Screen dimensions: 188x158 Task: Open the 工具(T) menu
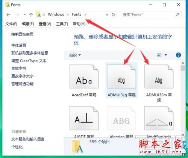62,24
